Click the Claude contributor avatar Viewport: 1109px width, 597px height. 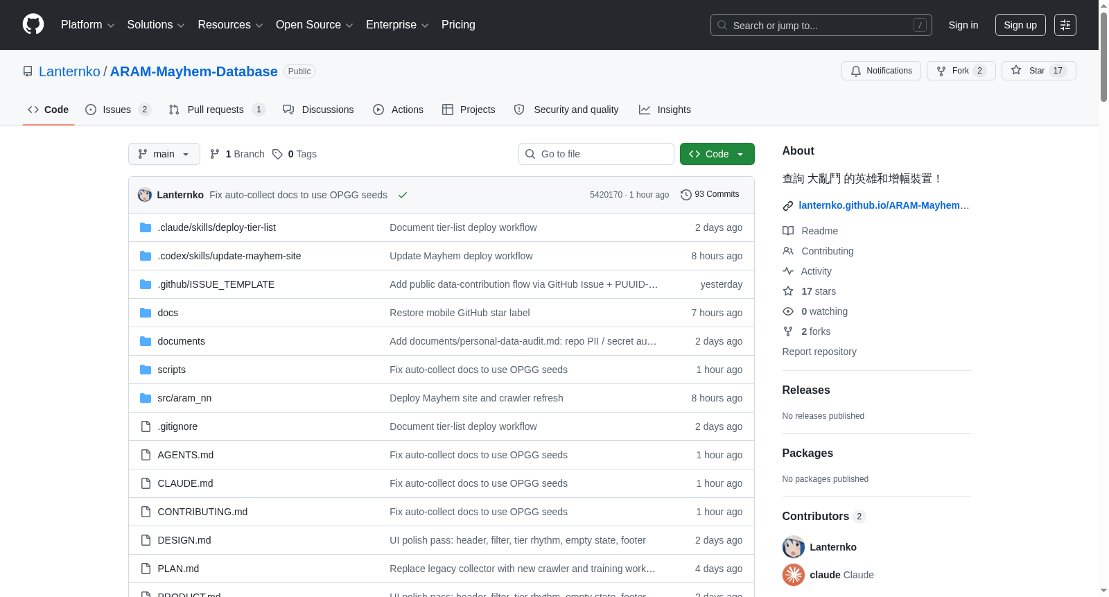pos(794,575)
